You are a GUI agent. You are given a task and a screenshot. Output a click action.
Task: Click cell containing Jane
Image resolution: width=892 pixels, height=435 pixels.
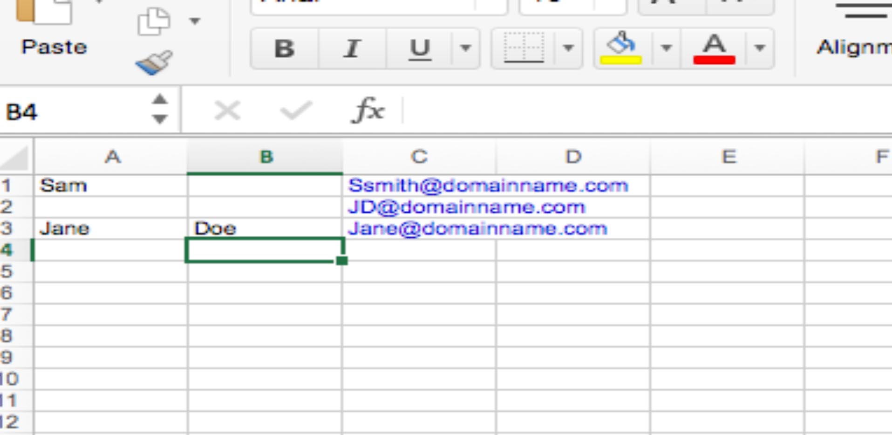click(x=111, y=228)
